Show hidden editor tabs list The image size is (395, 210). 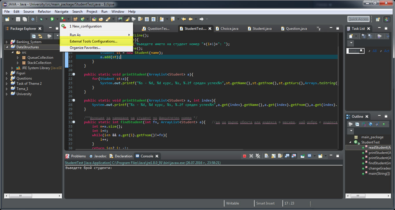pyautogui.click(x=319, y=29)
